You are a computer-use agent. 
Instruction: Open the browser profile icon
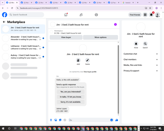coord(156,8)
